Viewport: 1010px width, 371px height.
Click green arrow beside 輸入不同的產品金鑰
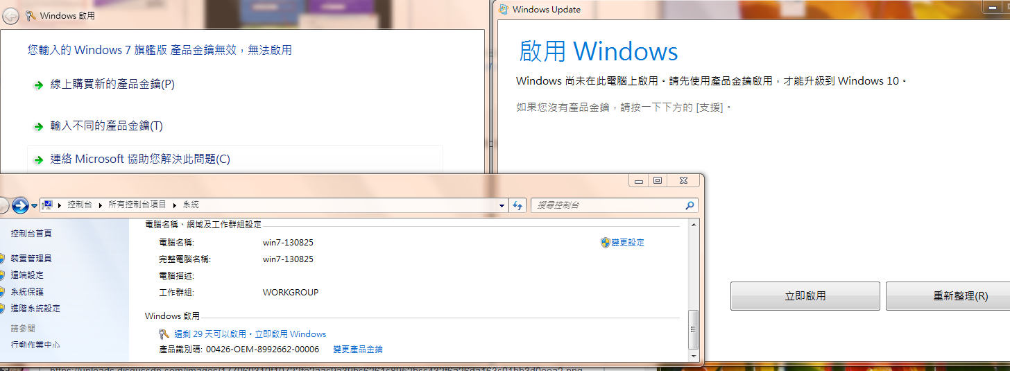39,127
